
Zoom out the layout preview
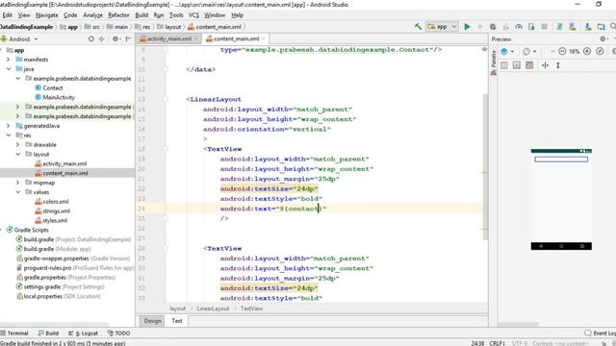(x=562, y=51)
